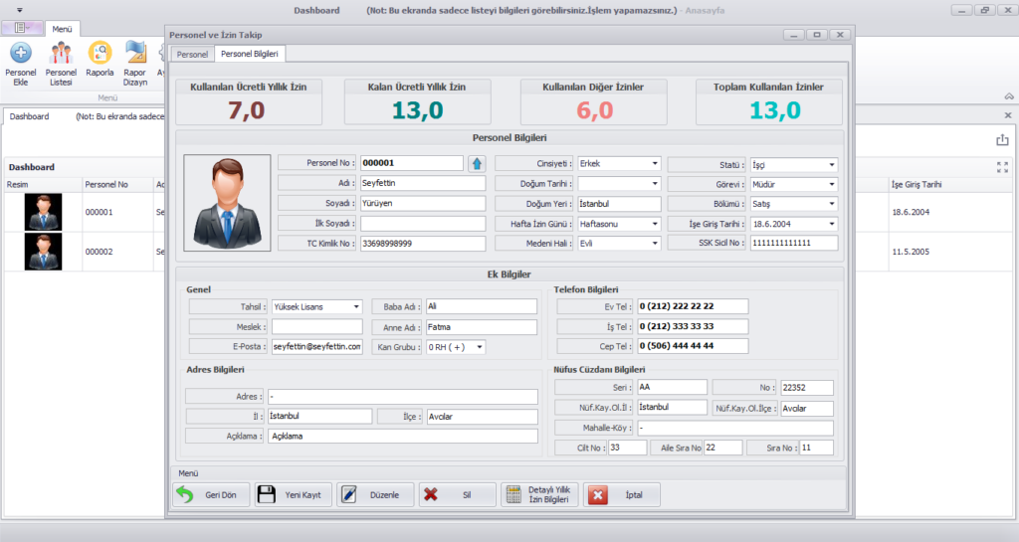1019x542 pixels.
Task: Expand the Tahsil combo box
Action: 356,307
